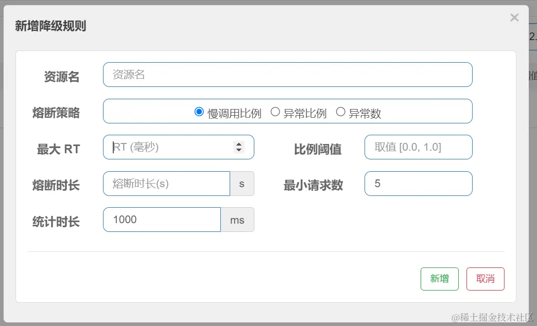This screenshot has width=537, height=326.
Task: Cancel with the red 取消 button
Action: click(x=486, y=279)
